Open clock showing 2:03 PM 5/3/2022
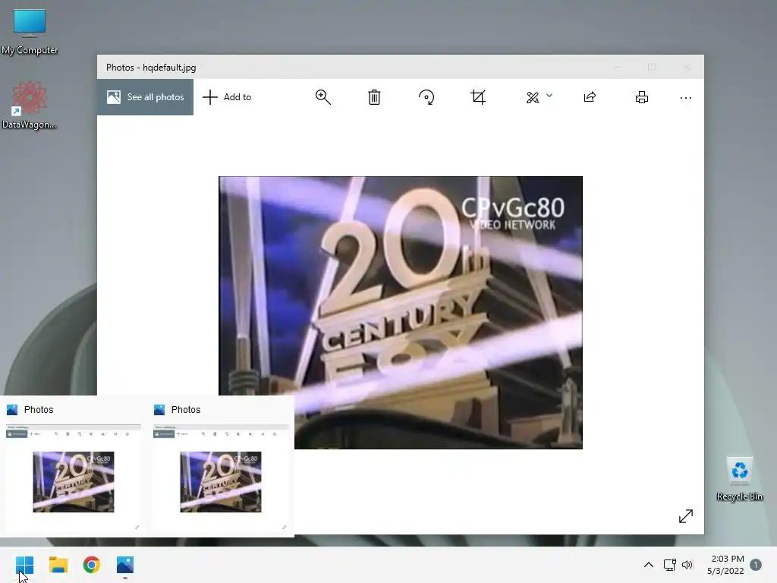Screen dimensions: 777x583 tap(725, 565)
